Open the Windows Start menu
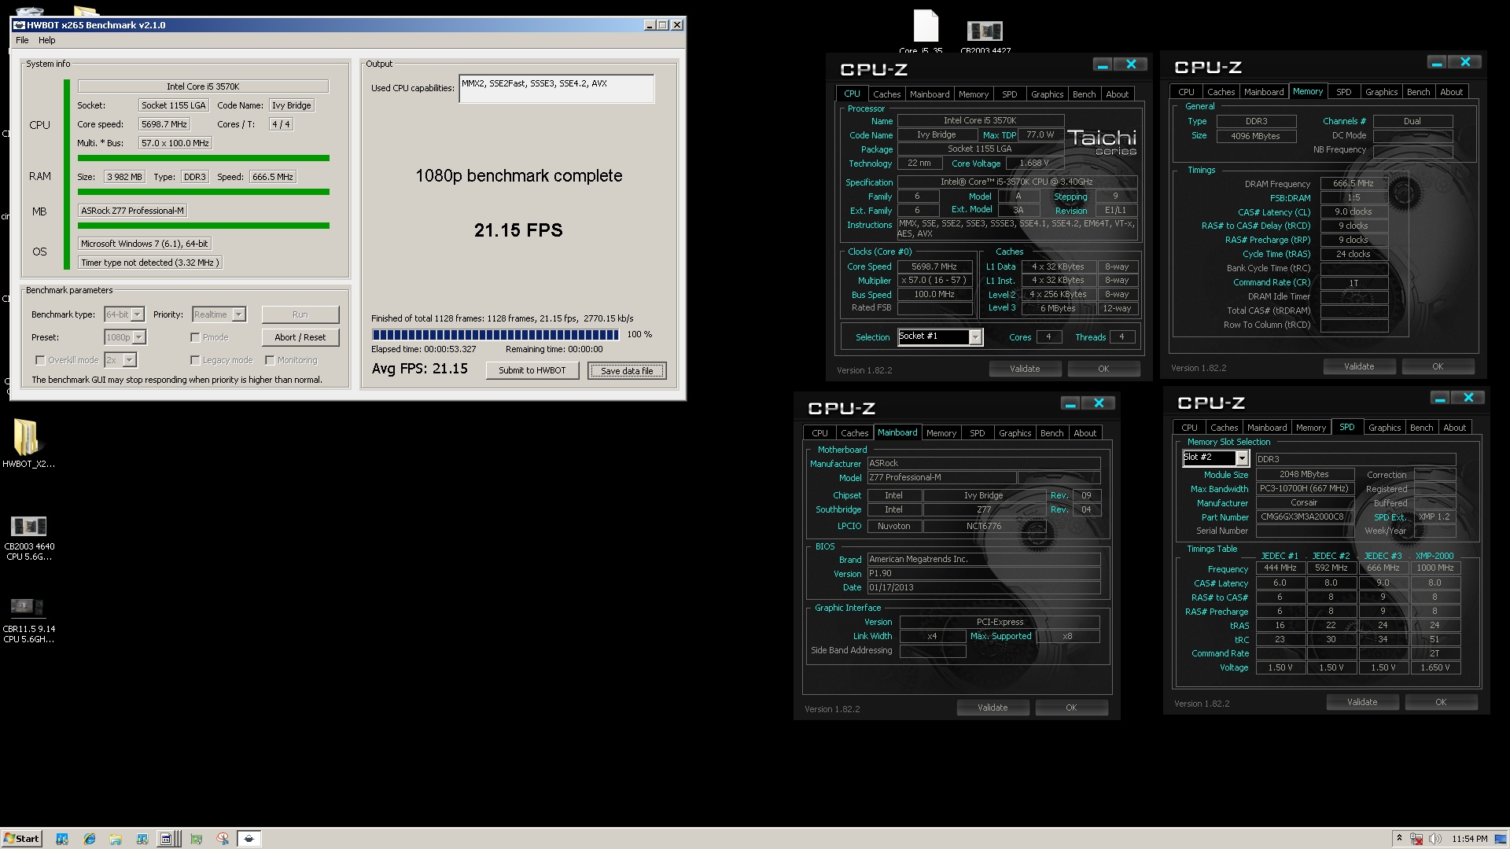The image size is (1510, 849). click(x=22, y=839)
